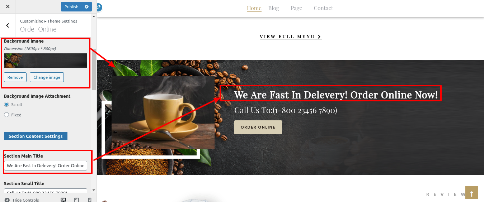484x202 pixels.
Task: Click the Section Main Title text field
Action: 46,165
